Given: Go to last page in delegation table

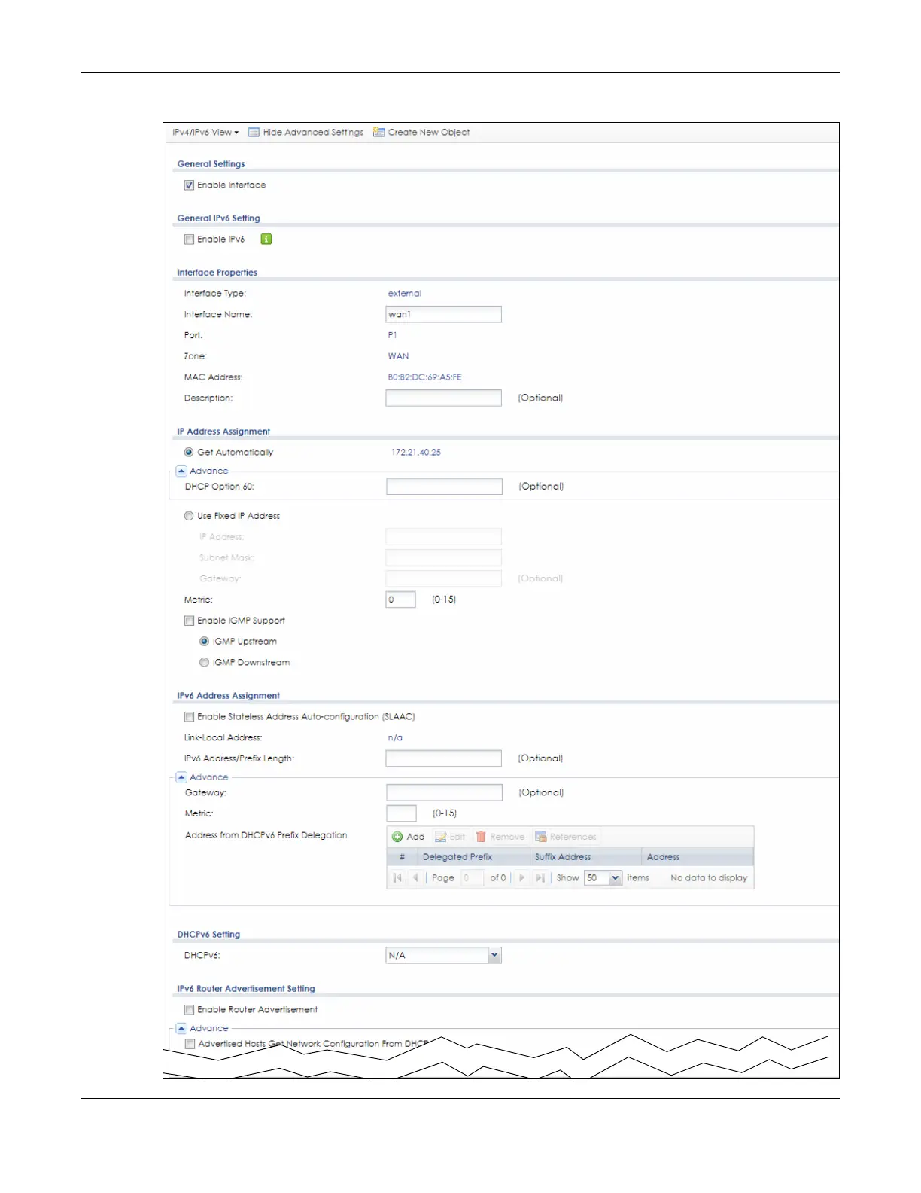Looking at the screenshot, I should pyautogui.click(x=540, y=878).
